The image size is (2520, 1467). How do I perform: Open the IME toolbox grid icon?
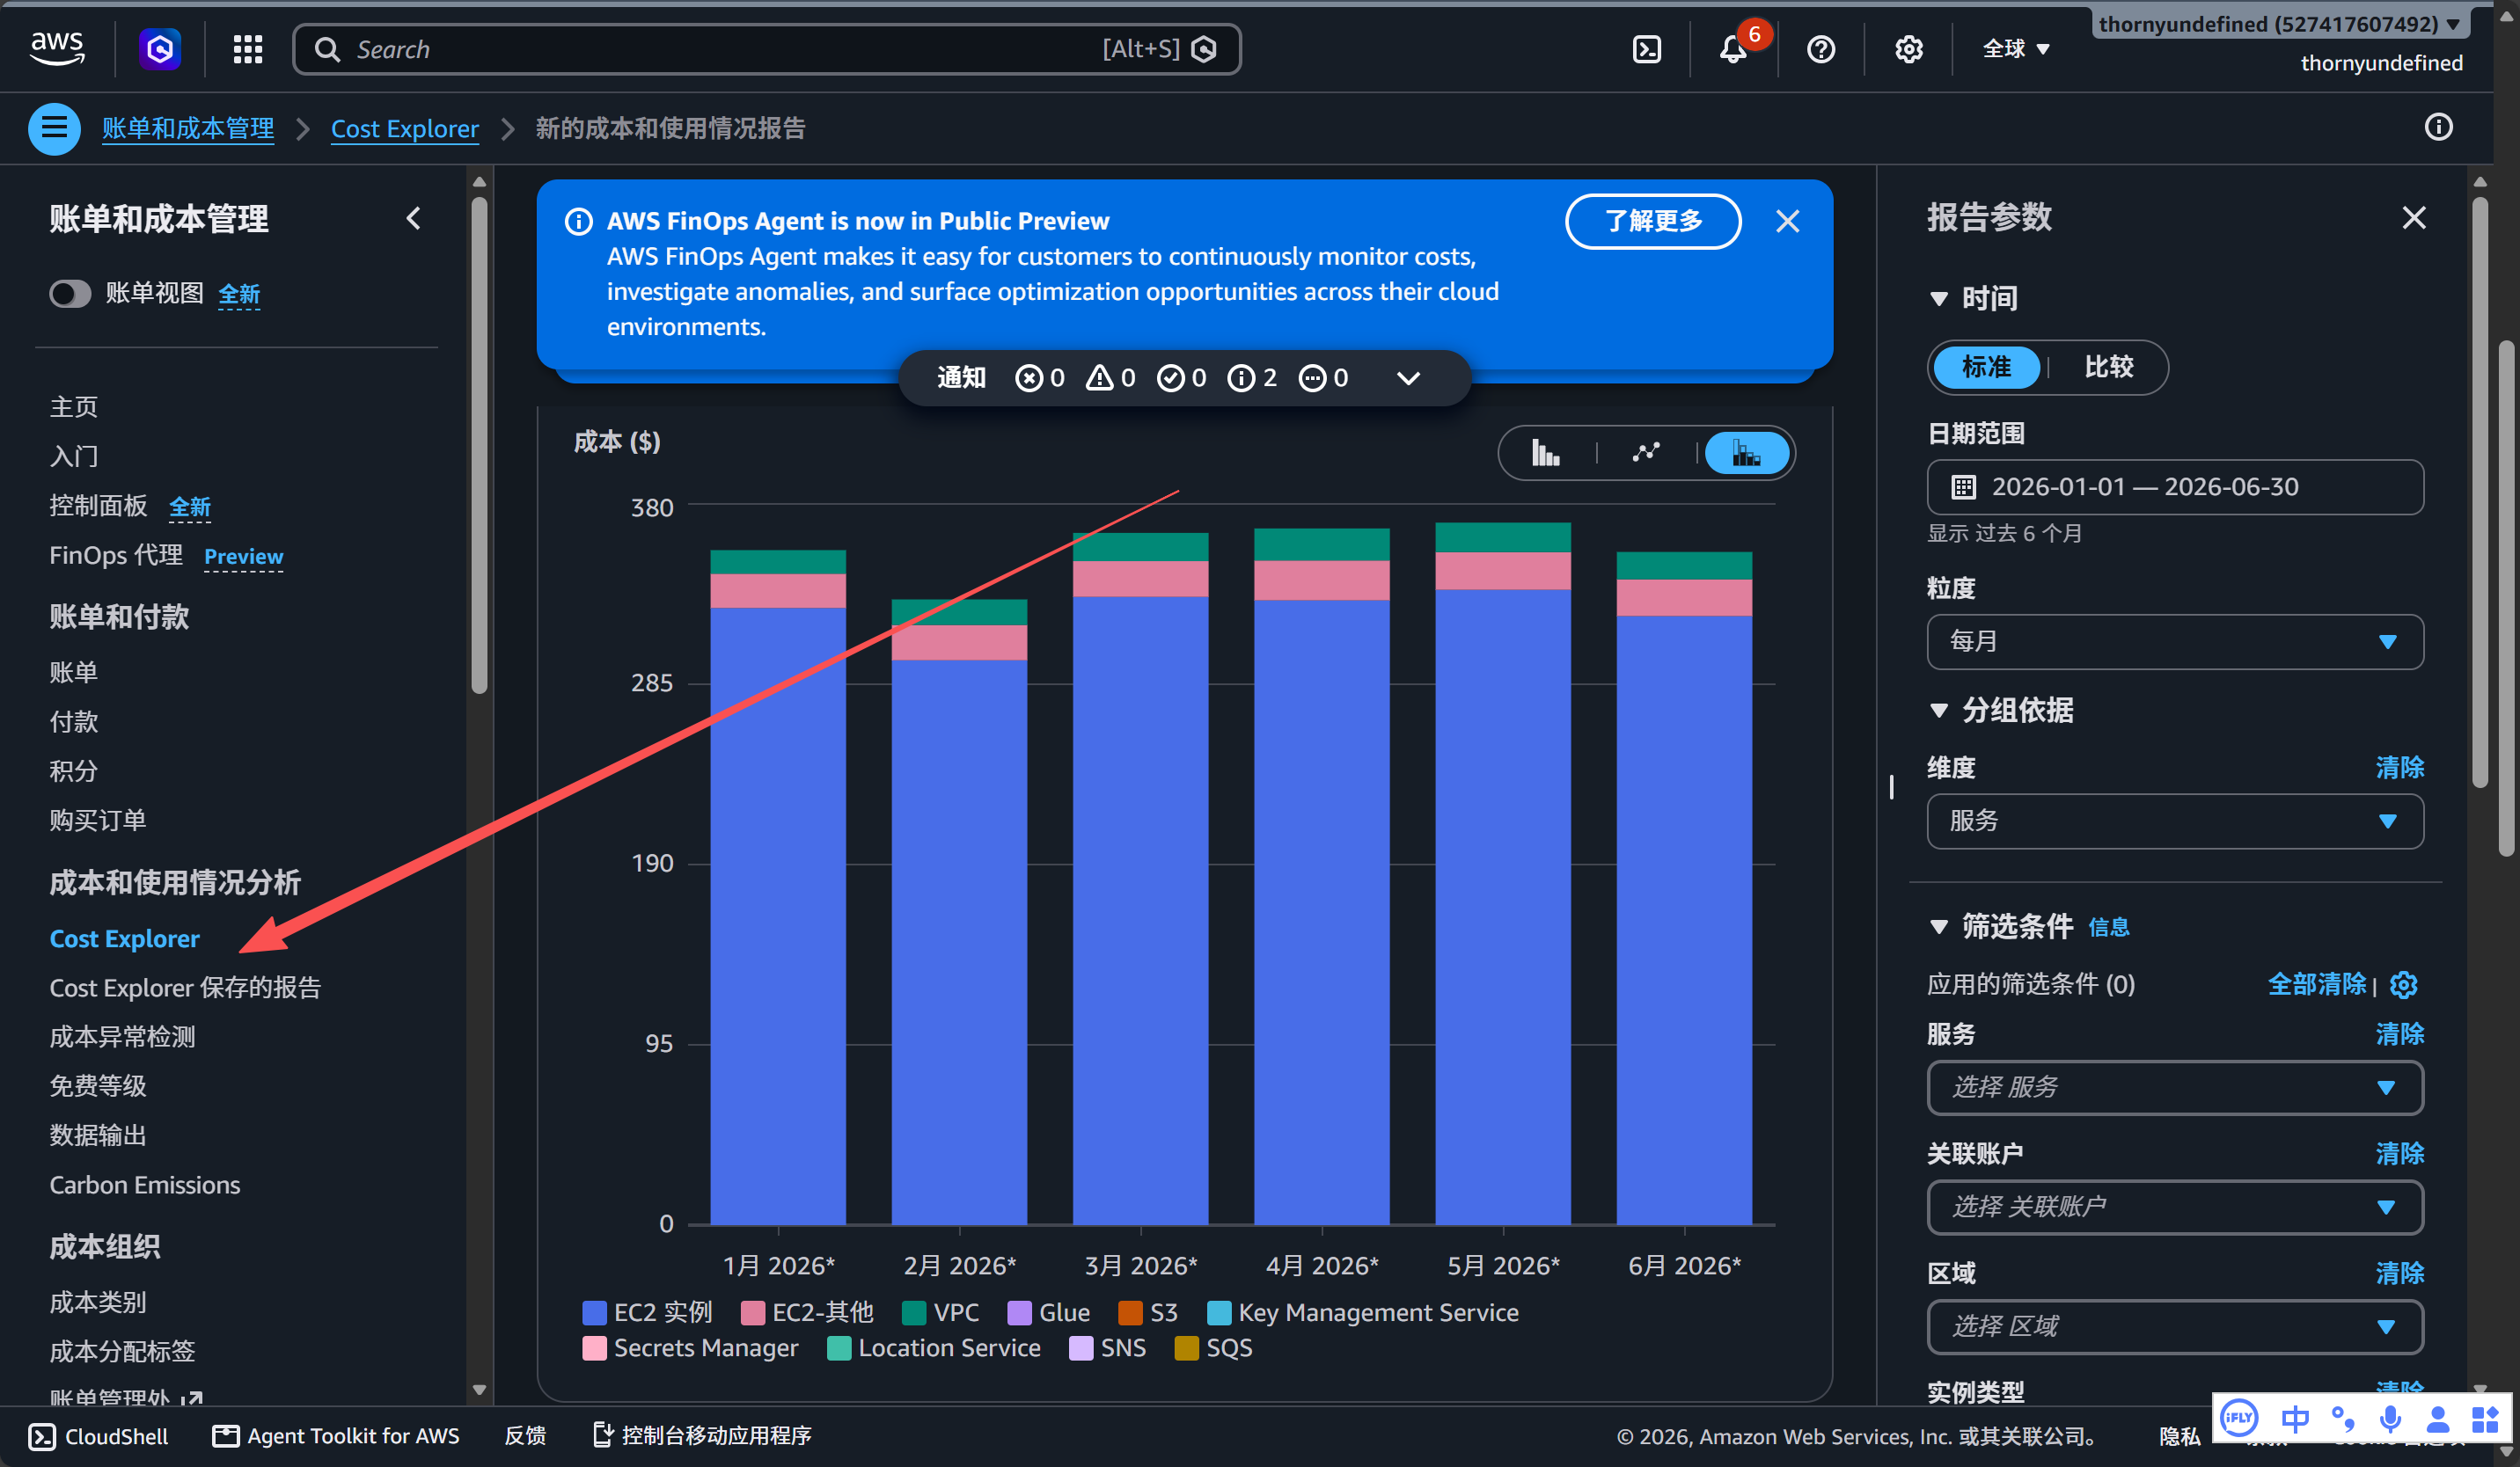click(x=2485, y=1418)
